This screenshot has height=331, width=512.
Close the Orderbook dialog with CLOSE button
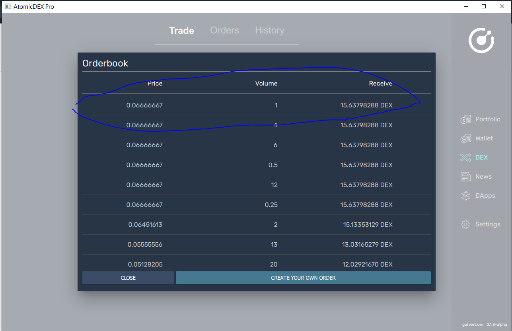tap(128, 278)
